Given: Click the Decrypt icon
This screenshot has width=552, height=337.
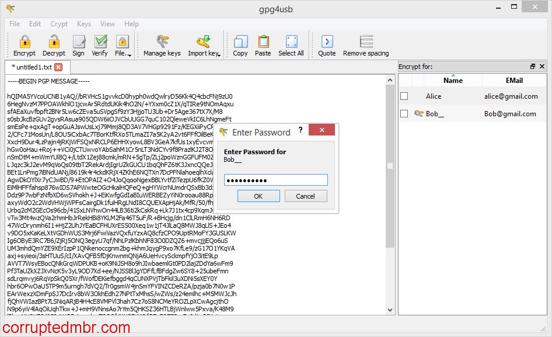Looking at the screenshot, I should click(x=54, y=44).
